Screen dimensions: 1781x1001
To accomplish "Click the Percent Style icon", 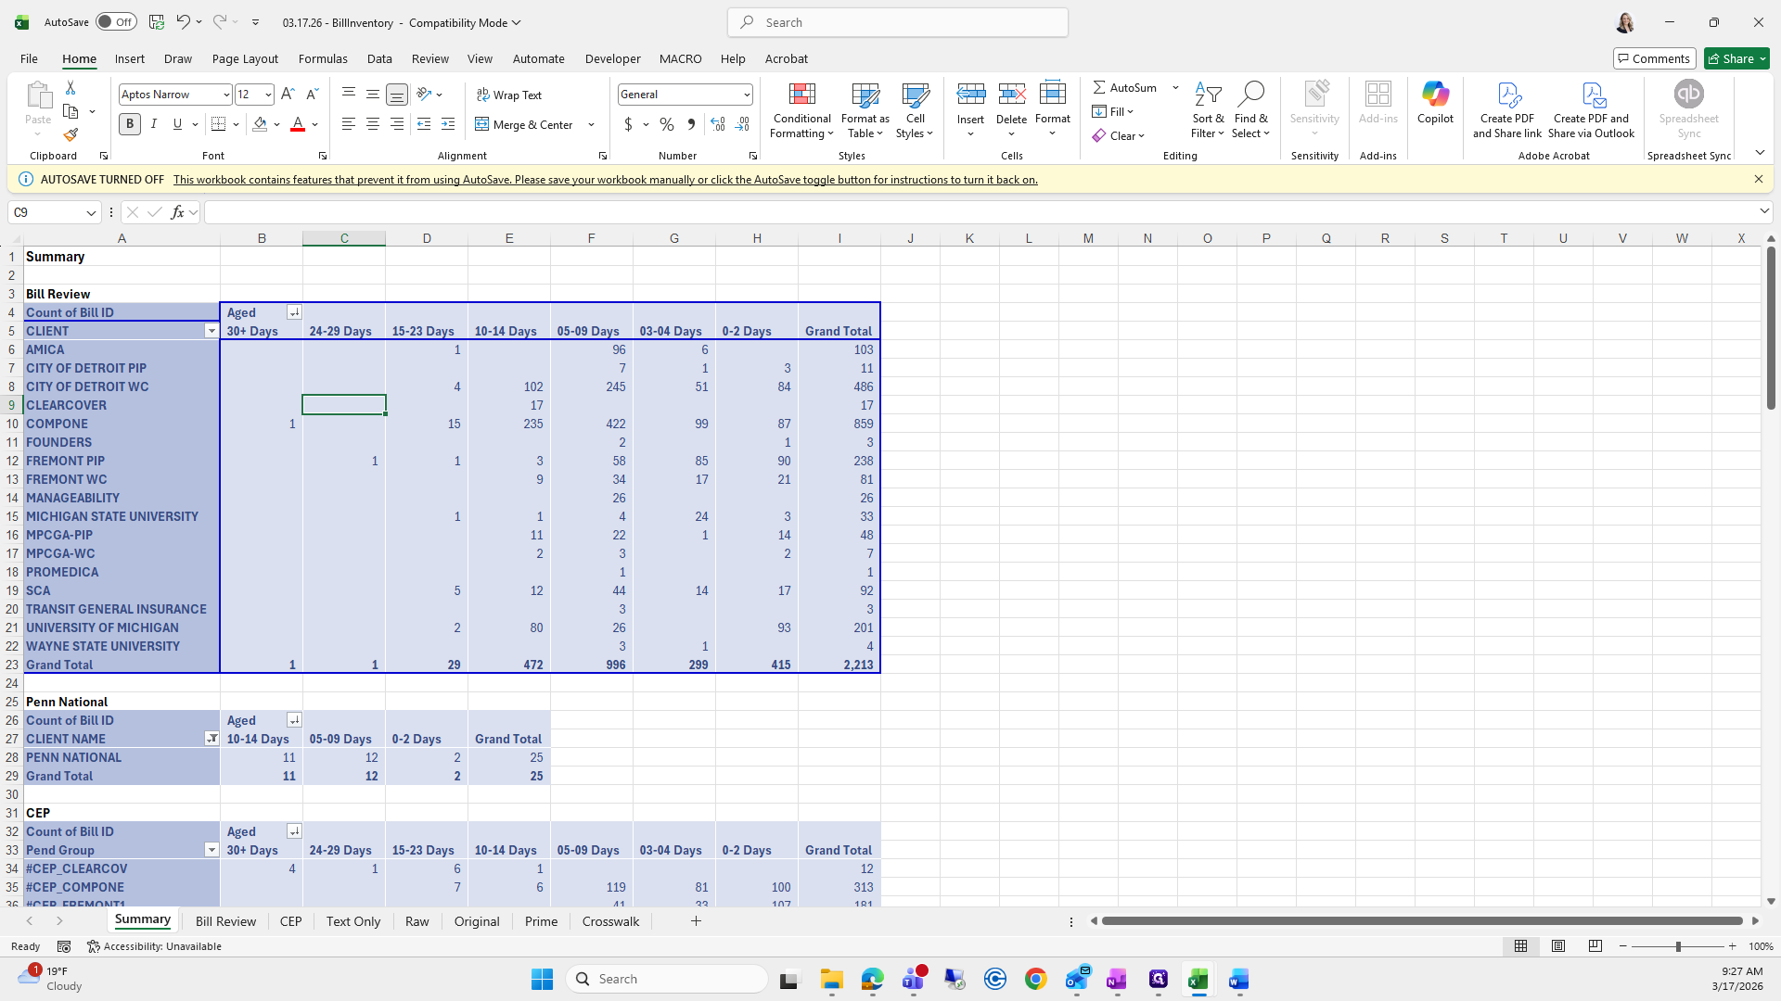I will pyautogui.click(x=666, y=124).
